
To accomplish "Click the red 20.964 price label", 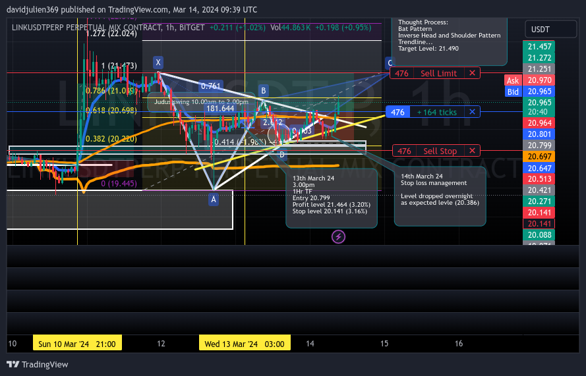I will click(x=539, y=123).
